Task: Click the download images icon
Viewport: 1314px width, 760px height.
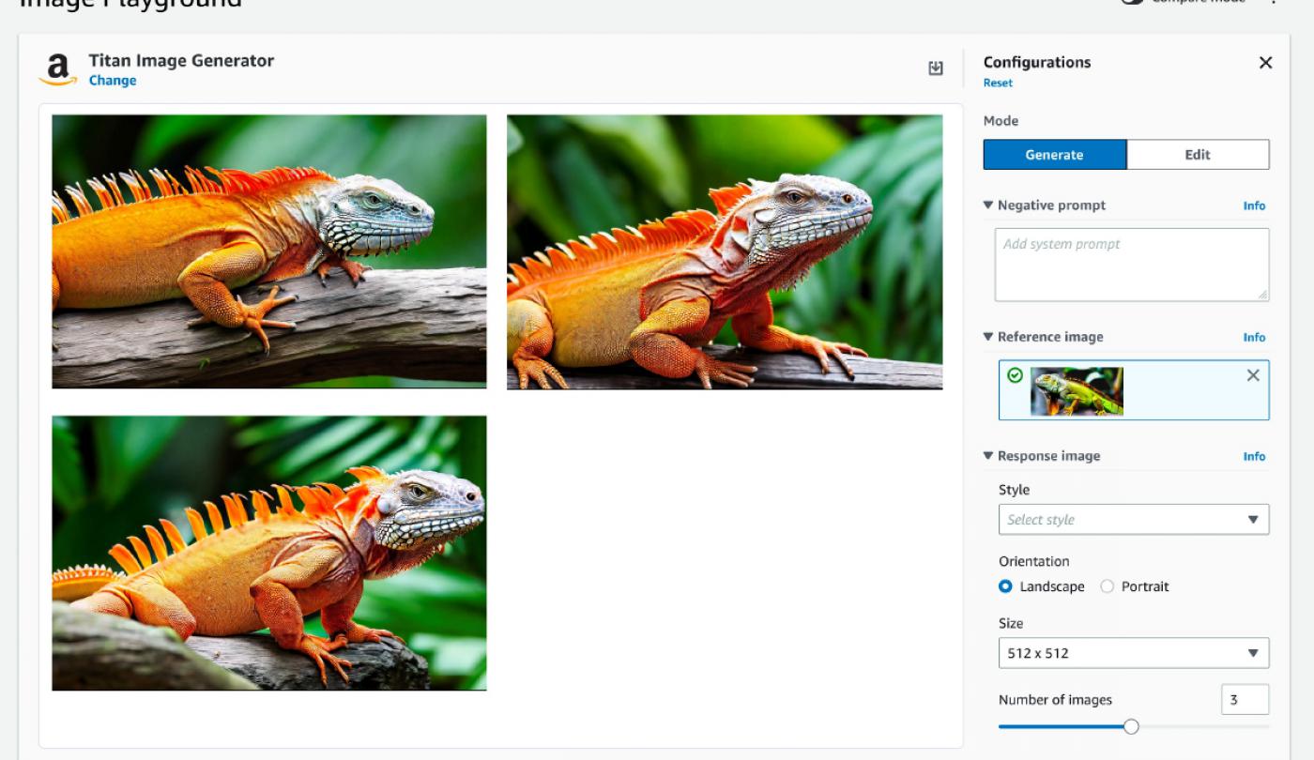Action: [x=936, y=68]
